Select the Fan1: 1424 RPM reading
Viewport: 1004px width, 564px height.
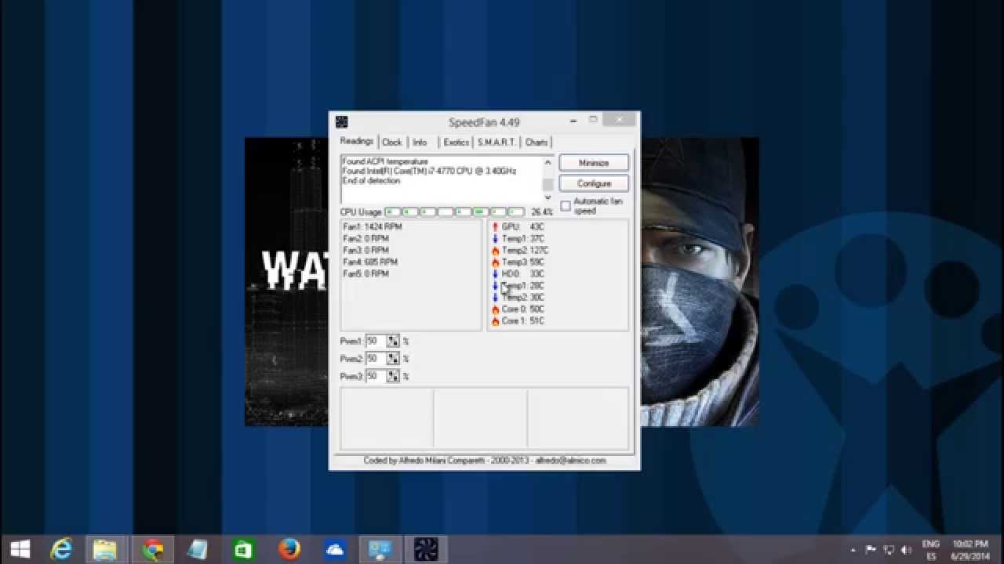click(372, 227)
